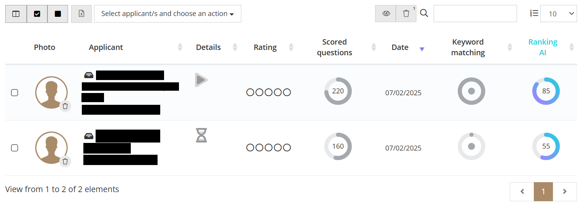Sort by Scored questions column header

coord(335,47)
